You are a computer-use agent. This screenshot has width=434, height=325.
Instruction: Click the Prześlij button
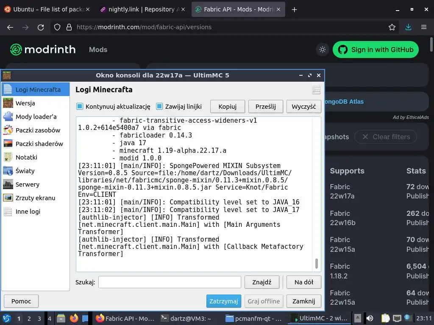[265, 107]
